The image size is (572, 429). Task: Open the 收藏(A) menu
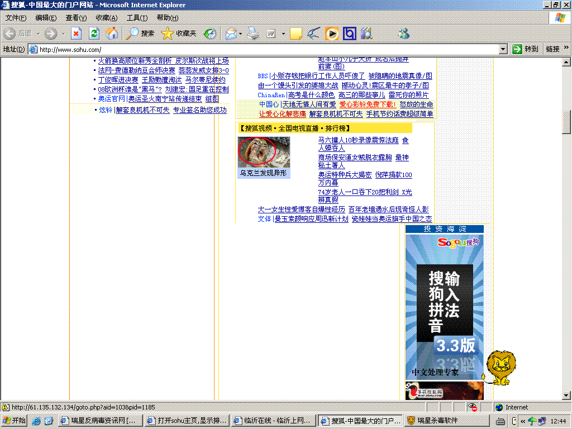pos(107,17)
